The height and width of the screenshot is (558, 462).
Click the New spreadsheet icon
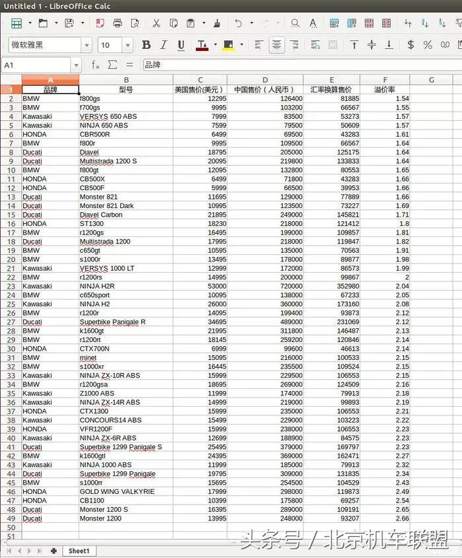click(x=16, y=24)
